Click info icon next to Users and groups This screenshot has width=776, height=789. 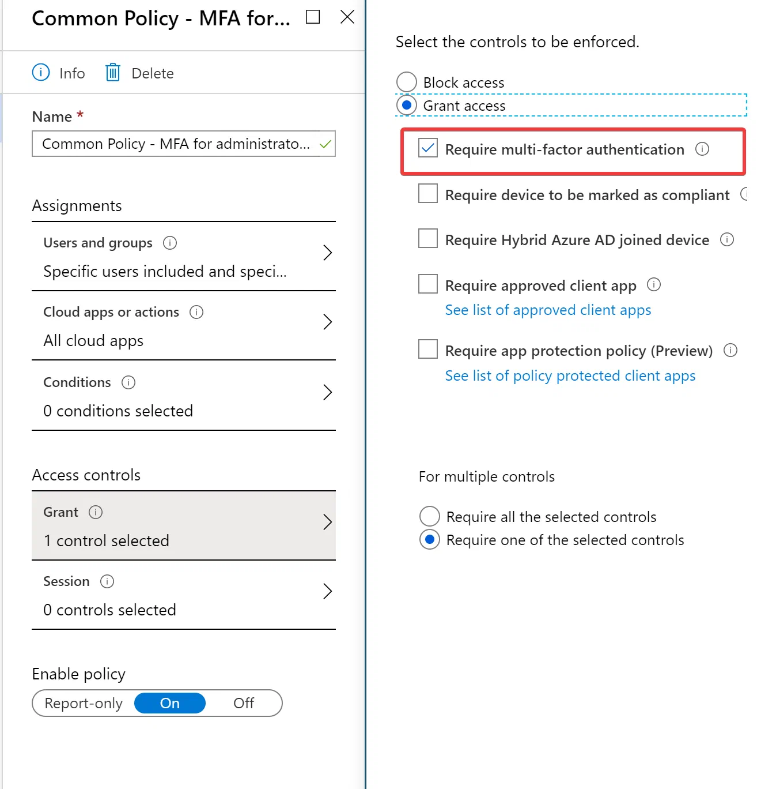point(170,243)
